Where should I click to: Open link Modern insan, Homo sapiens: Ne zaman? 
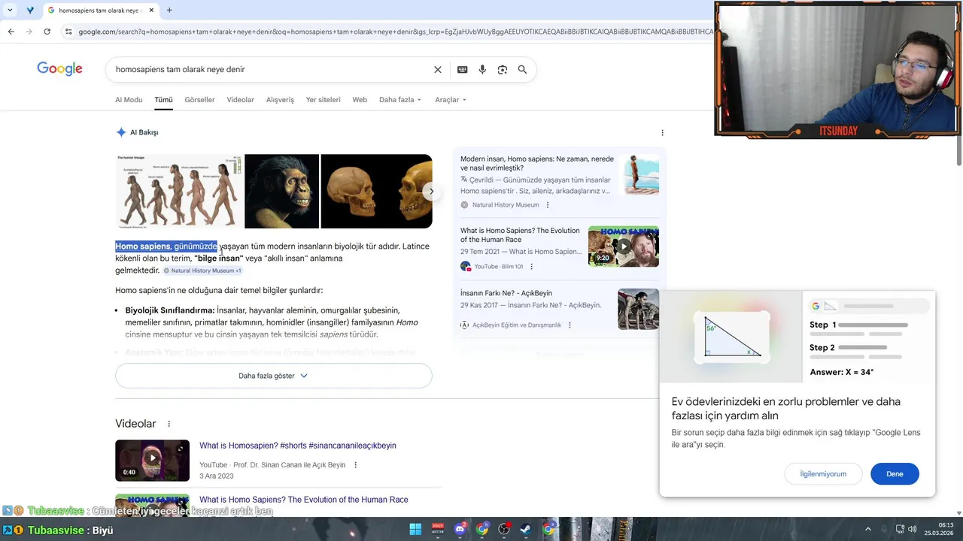tap(537, 164)
